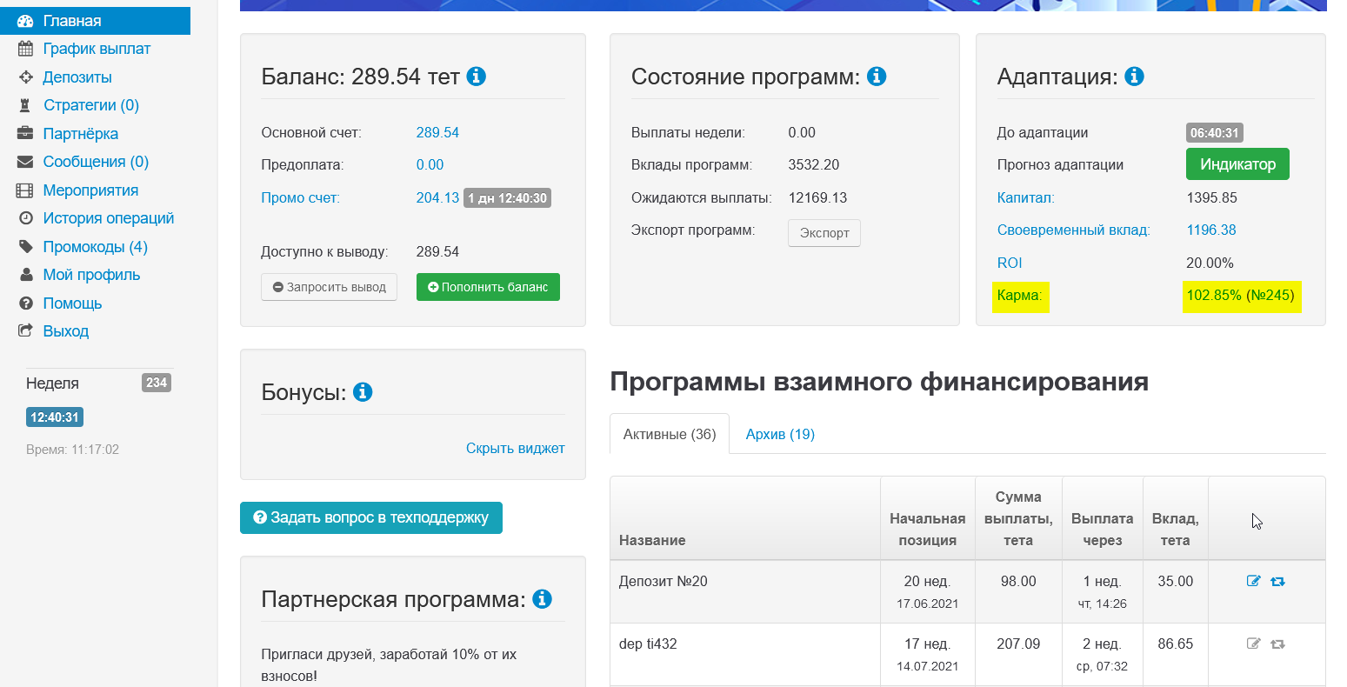Click the Промо счет link

[x=300, y=197]
